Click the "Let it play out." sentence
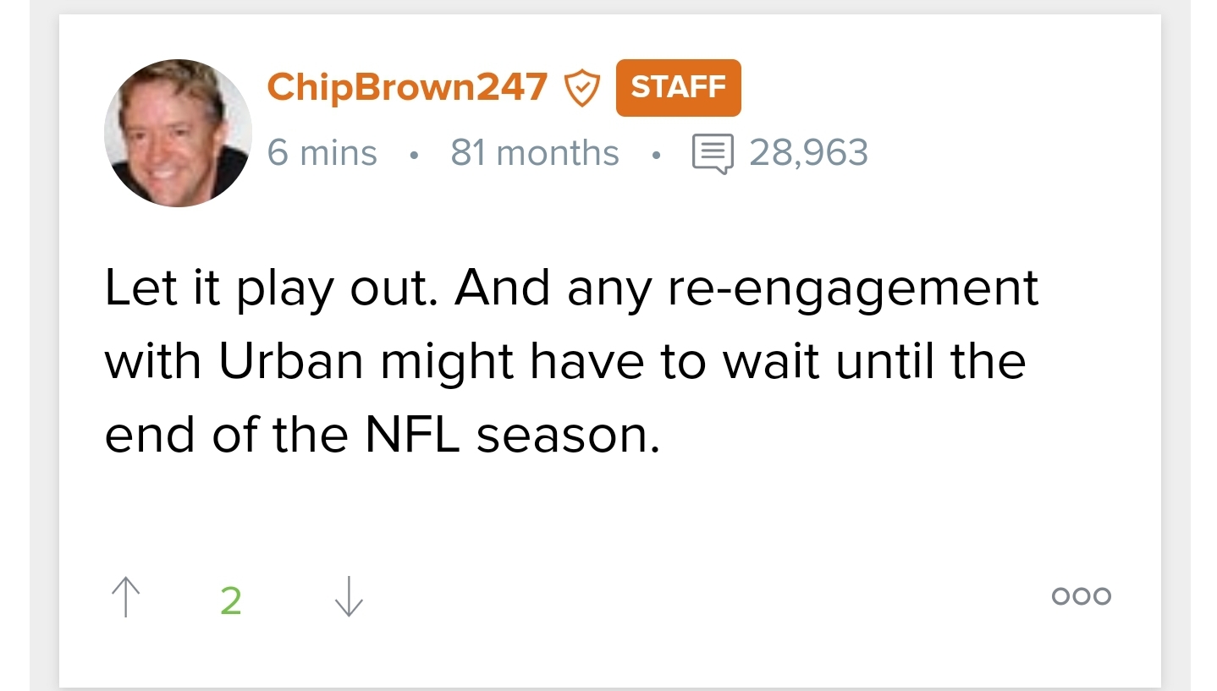Screen dimensions: 1217x691 point(271,289)
